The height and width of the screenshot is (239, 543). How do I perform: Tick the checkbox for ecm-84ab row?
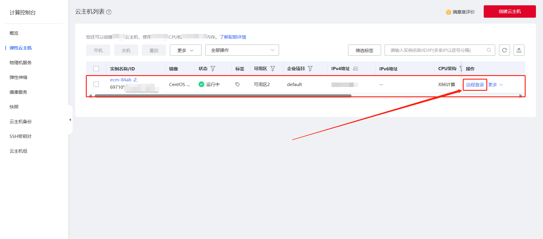(x=96, y=84)
